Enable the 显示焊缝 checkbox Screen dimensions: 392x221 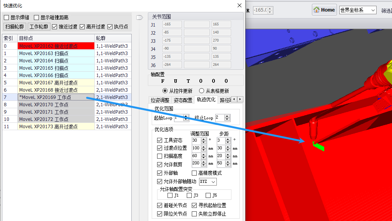pos(7,17)
